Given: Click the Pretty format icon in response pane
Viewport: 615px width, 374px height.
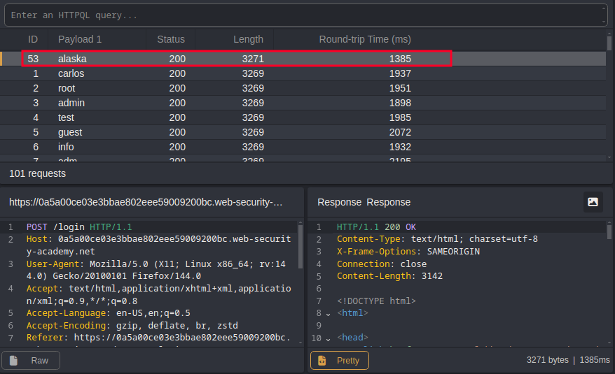Looking at the screenshot, I should 322,361.
